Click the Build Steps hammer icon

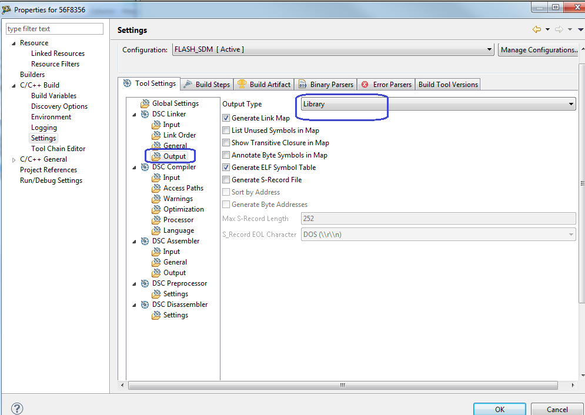click(188, 84)
